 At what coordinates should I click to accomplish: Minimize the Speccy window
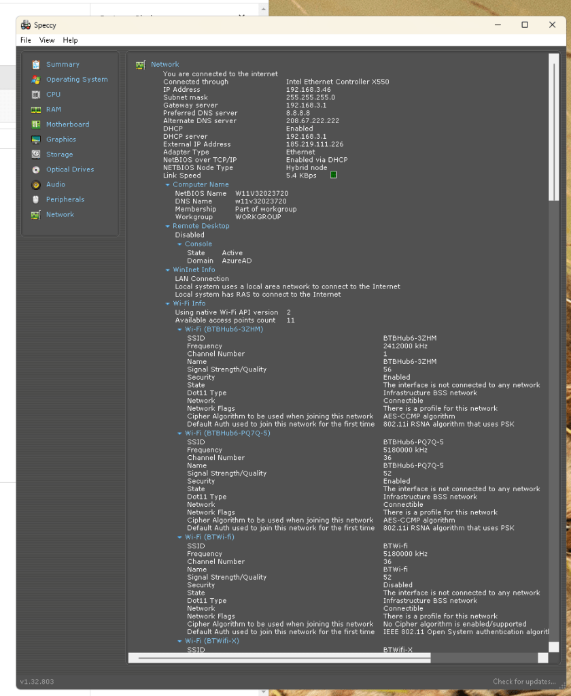[498, 25]
